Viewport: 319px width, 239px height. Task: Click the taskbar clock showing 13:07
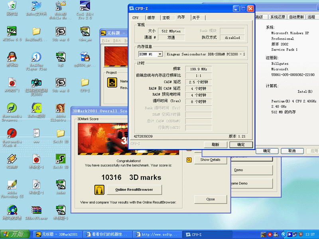click(310, 235)
